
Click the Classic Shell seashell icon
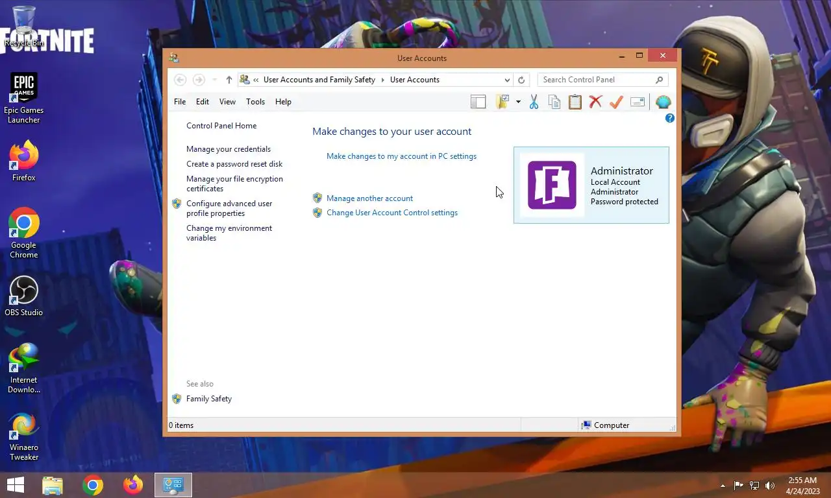point(663,102)
